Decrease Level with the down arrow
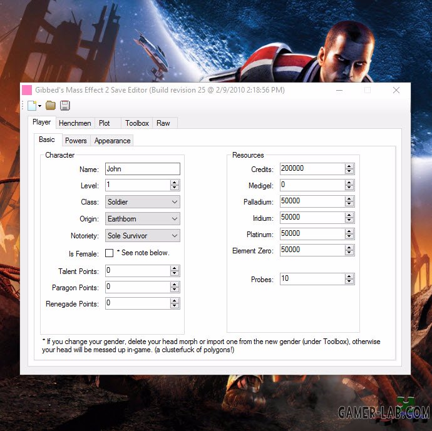432x431 pixels. 175,188
